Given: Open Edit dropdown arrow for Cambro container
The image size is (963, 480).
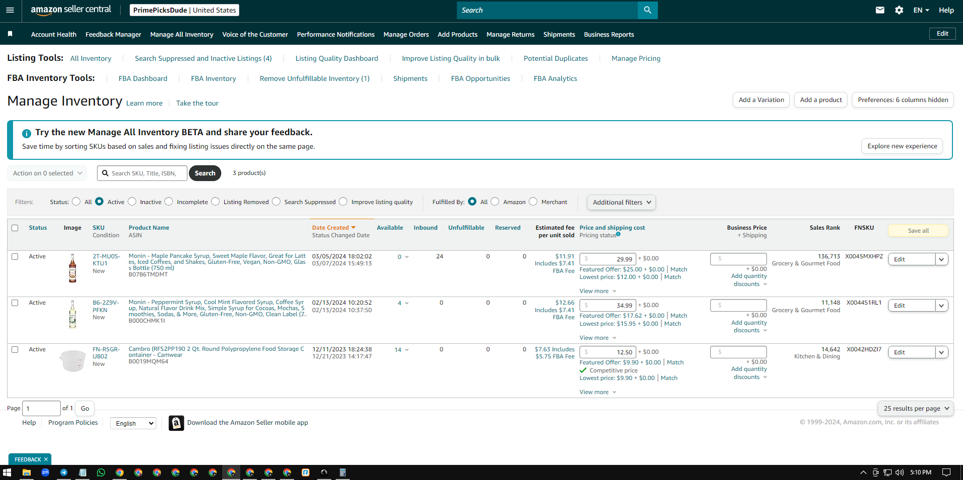Looking at the screenshot, I should pos(941,352).
